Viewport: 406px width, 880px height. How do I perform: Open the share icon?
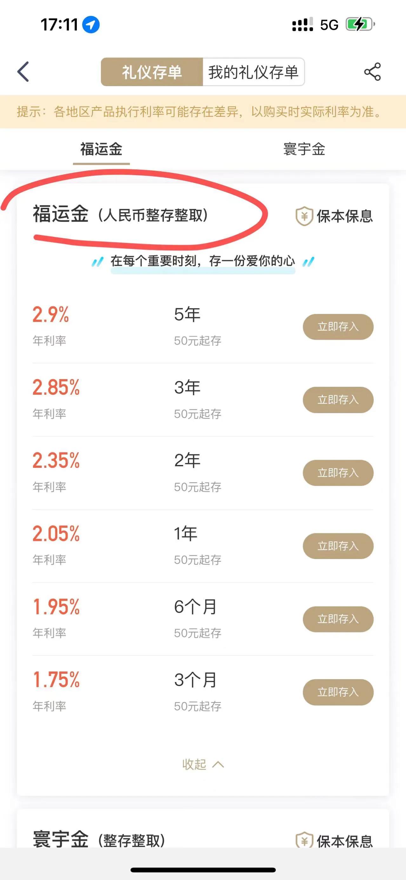point(372,72)
